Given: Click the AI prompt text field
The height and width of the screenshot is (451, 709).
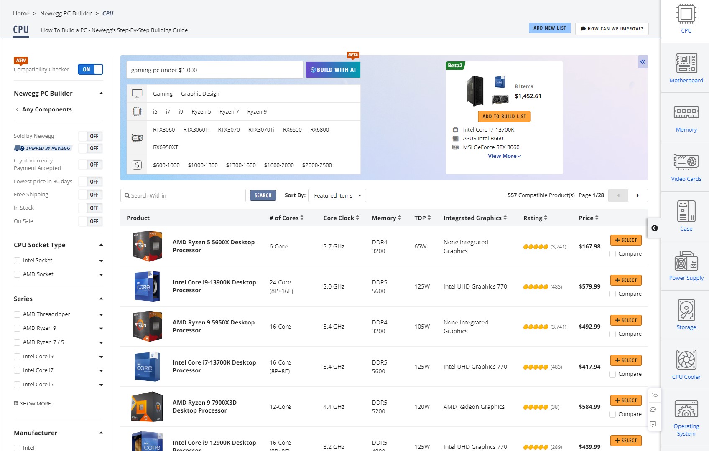Looking at the screenshot, I should 215,70.
